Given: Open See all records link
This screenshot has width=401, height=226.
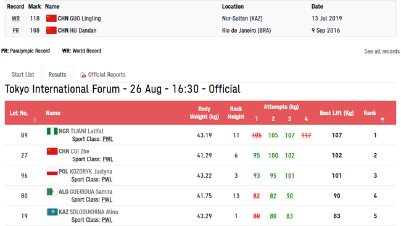Looking at the screenshot, I should tap(382, 51).
